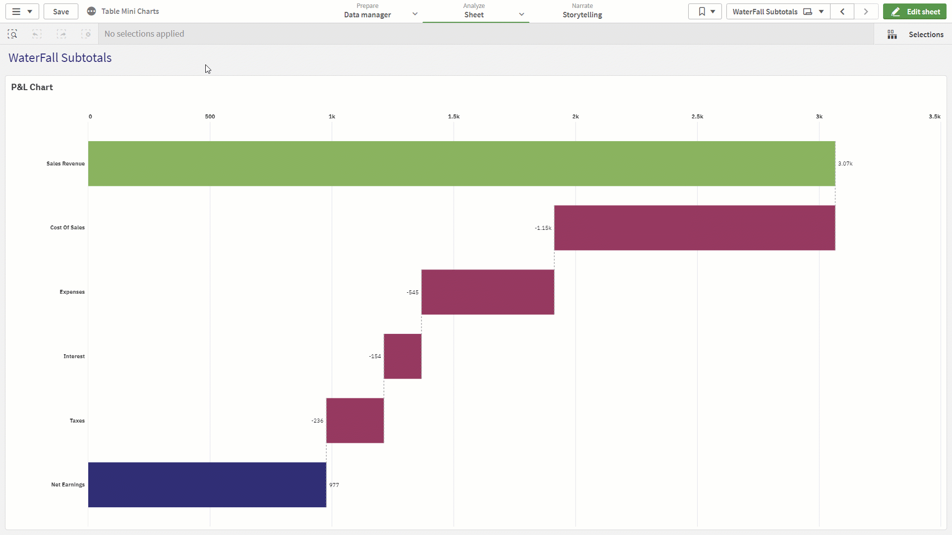Viewport: 952px width, 535px height.
Task: Click the Taxes bar
Action: (x=355, y=421)
